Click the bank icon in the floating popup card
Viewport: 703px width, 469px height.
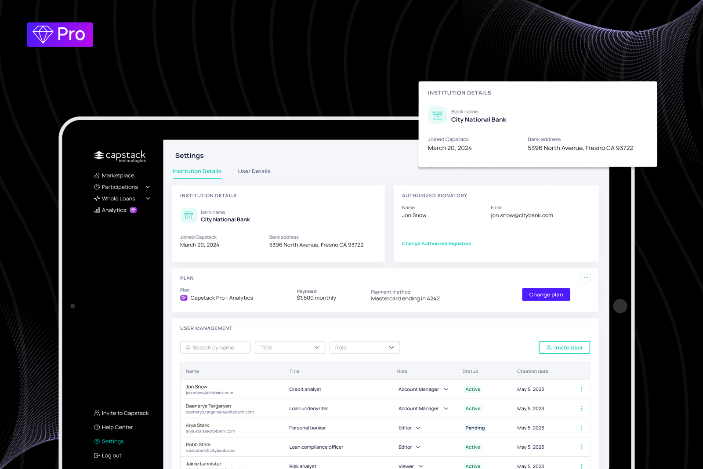click(437, 115)
